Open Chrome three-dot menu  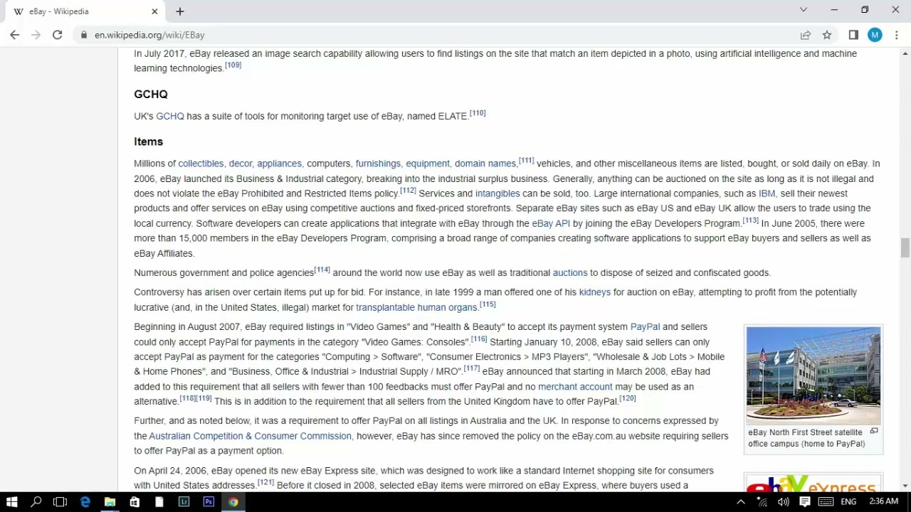(897, 35)
